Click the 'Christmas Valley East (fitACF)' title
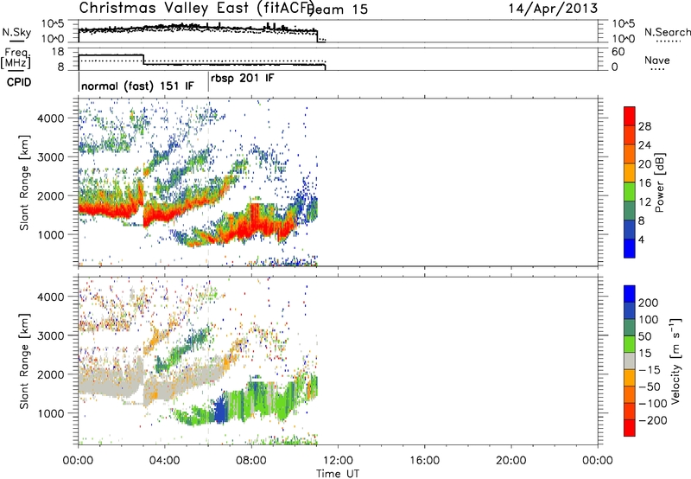This screenshot has width=691, height=479. pyautogui.click(x=196, y=9)
